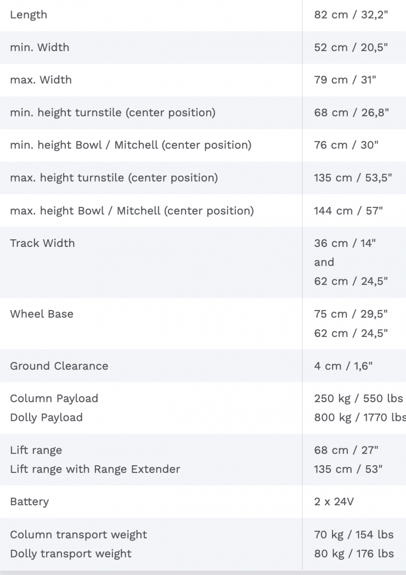The image size is (406, 575).
Task: Click the Ground Clearance label
Action: tap(59, 366)
